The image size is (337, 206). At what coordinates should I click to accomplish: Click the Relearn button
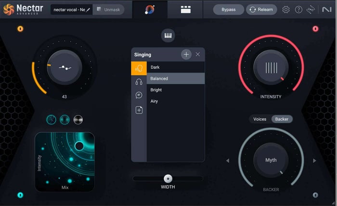pyautogui.click(x=261, y=10)
